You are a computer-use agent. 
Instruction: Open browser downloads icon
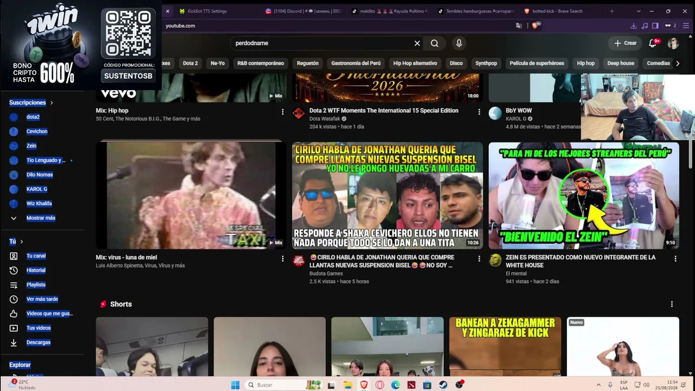634,26
